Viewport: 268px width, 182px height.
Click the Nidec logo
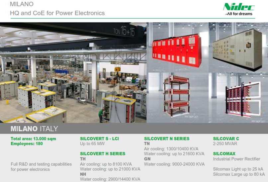[x=238, y=7]
